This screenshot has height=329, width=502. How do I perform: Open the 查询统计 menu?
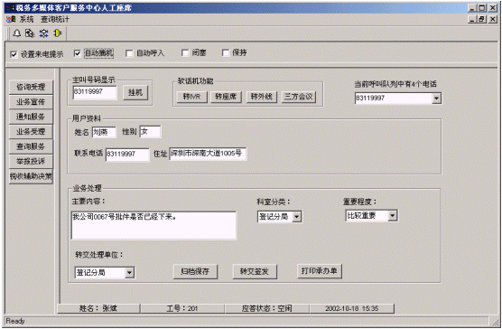pos(55,19)
